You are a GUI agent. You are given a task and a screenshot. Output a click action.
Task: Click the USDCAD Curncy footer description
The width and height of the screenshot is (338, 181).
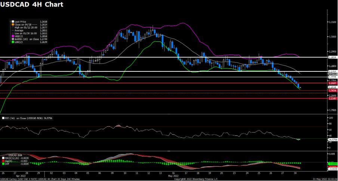(40, 179)
